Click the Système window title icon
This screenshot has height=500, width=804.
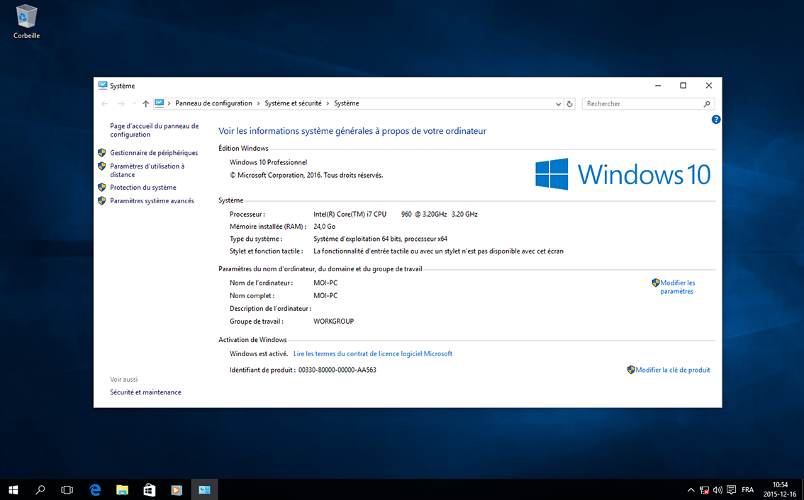coord(103,86)
